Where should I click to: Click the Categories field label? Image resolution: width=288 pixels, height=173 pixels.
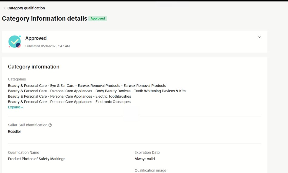click(17, 79)
